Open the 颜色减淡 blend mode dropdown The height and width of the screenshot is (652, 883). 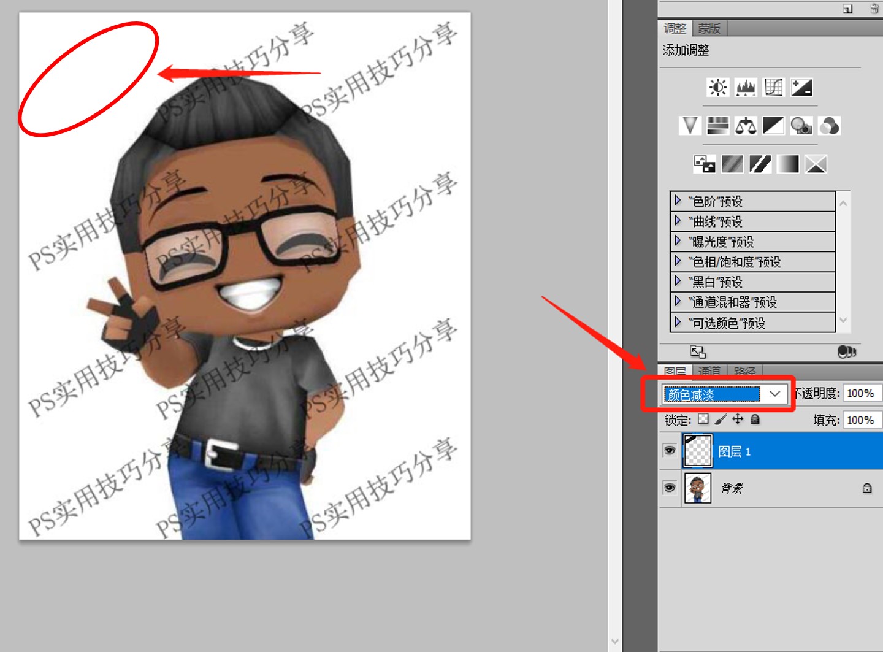[775, 394]
